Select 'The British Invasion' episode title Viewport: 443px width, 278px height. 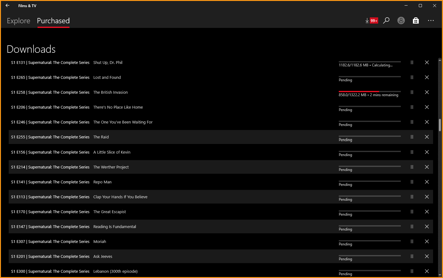pos(110,92)
